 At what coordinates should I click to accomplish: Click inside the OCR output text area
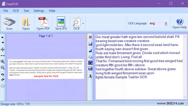click(x=139, y=67)
